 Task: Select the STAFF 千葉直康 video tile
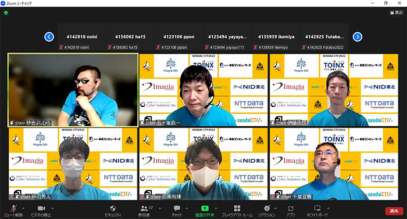click(x=334, y=163)
